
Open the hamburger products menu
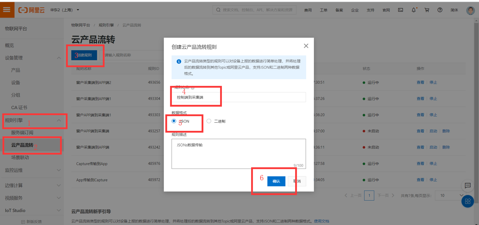click(x=7, y=10)
